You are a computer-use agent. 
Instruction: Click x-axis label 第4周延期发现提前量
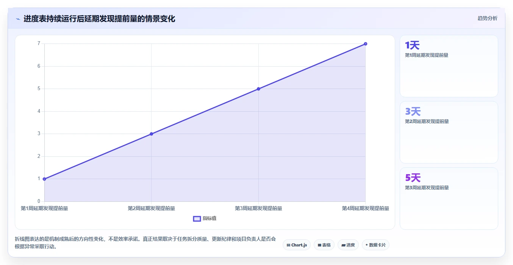point(365,208)
